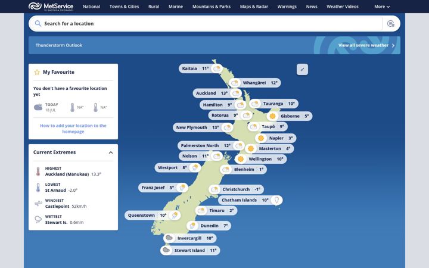Click Masterton's sun icon
The height and width of the screenshot is (268, 429).
(x=251, y=149)
